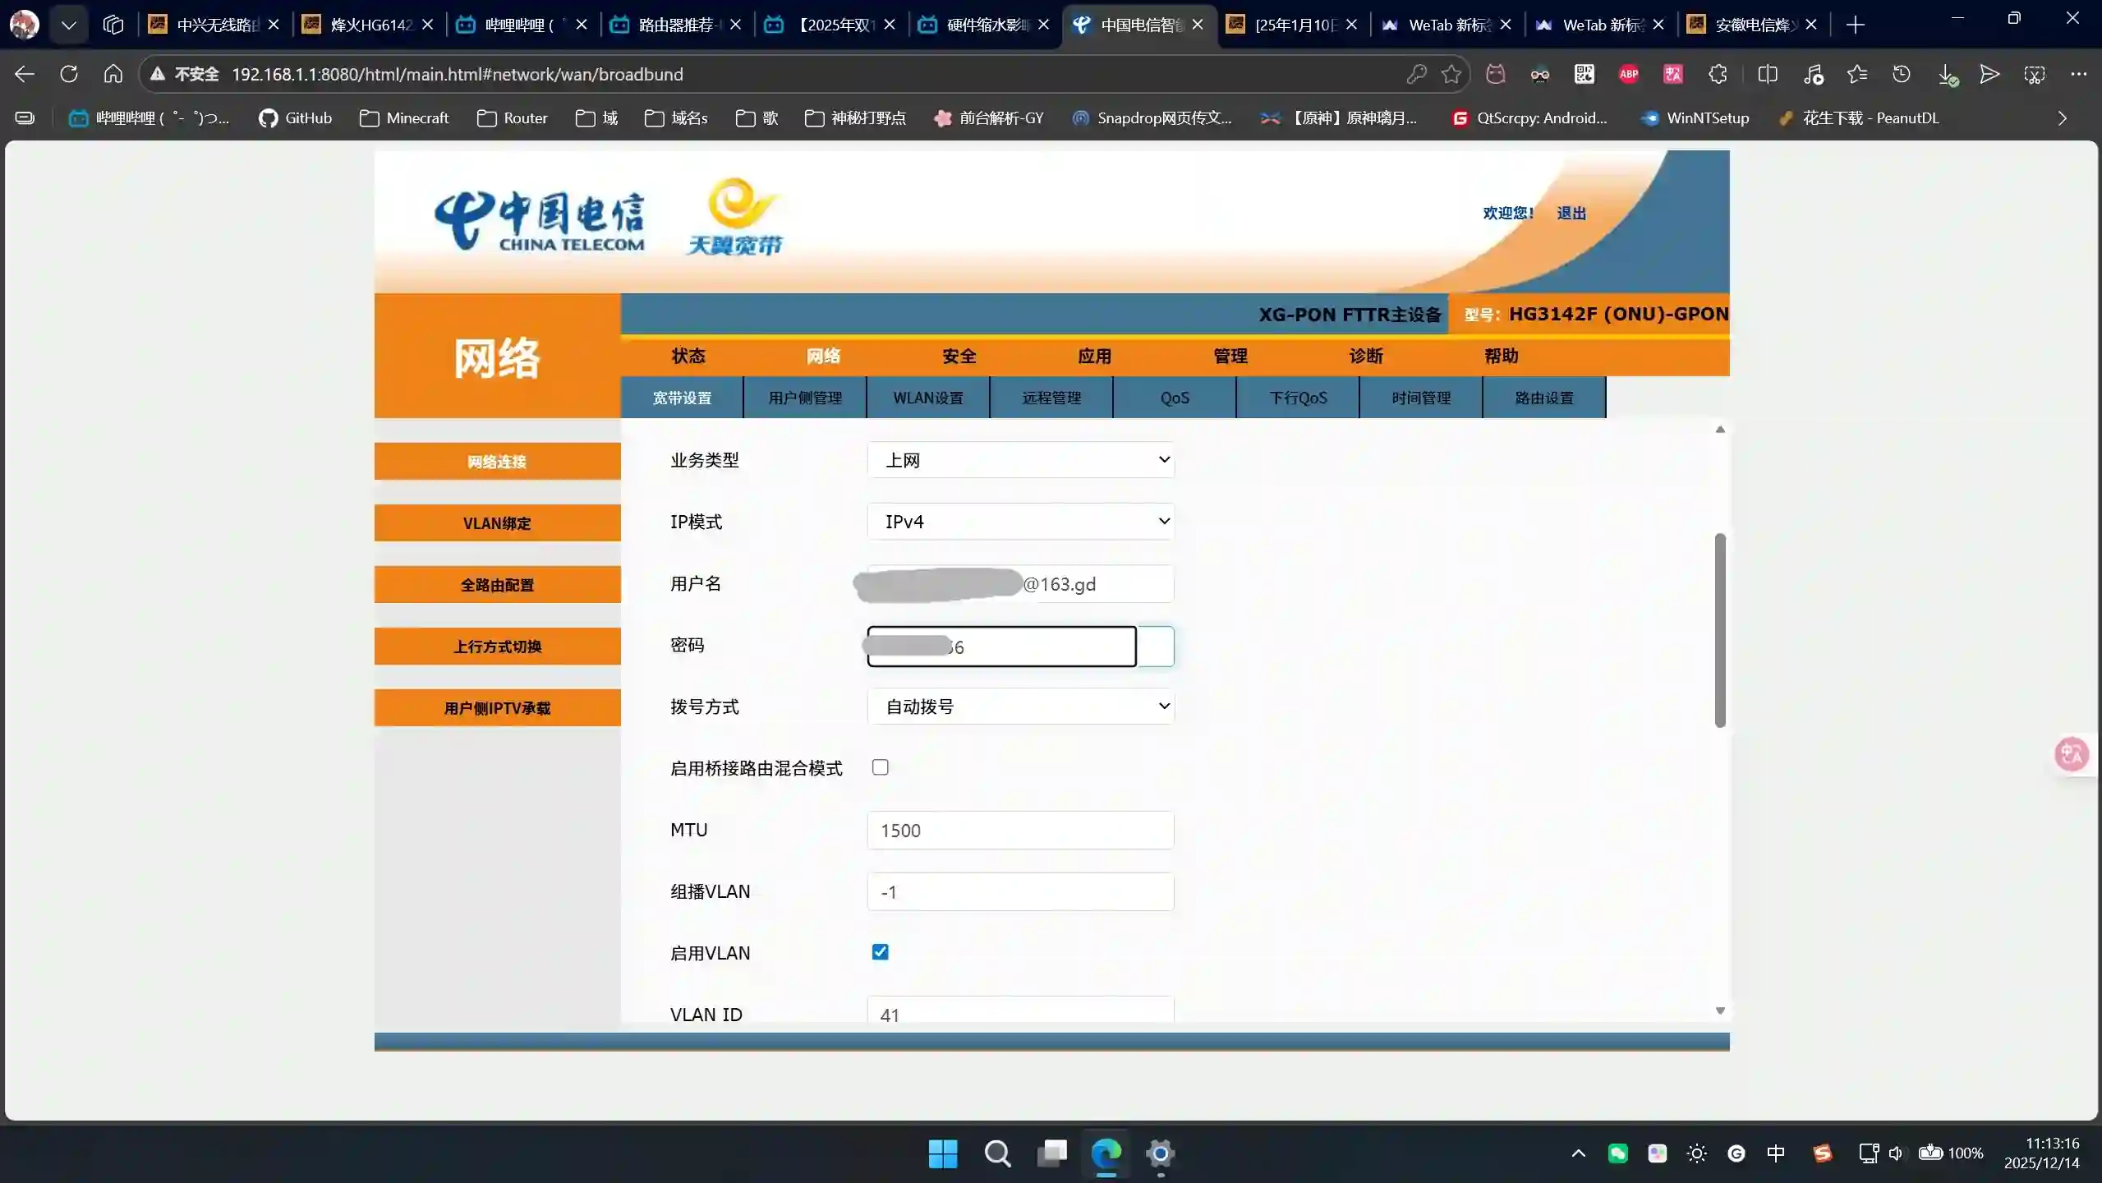Switch to the QoS tab
The height and width of the screenshot is (1183, 2102).
[x=1173, y=397]
